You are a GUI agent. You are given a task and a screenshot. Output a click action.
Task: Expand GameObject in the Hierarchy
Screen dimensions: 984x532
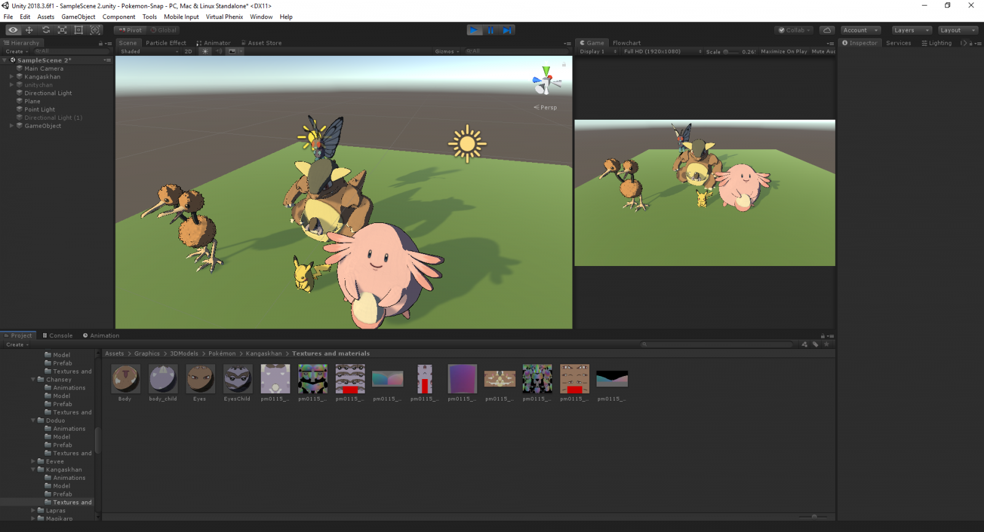[12, 126]
